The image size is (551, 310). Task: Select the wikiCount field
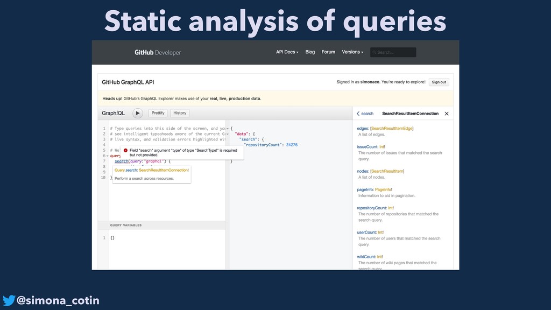[366, 257]
